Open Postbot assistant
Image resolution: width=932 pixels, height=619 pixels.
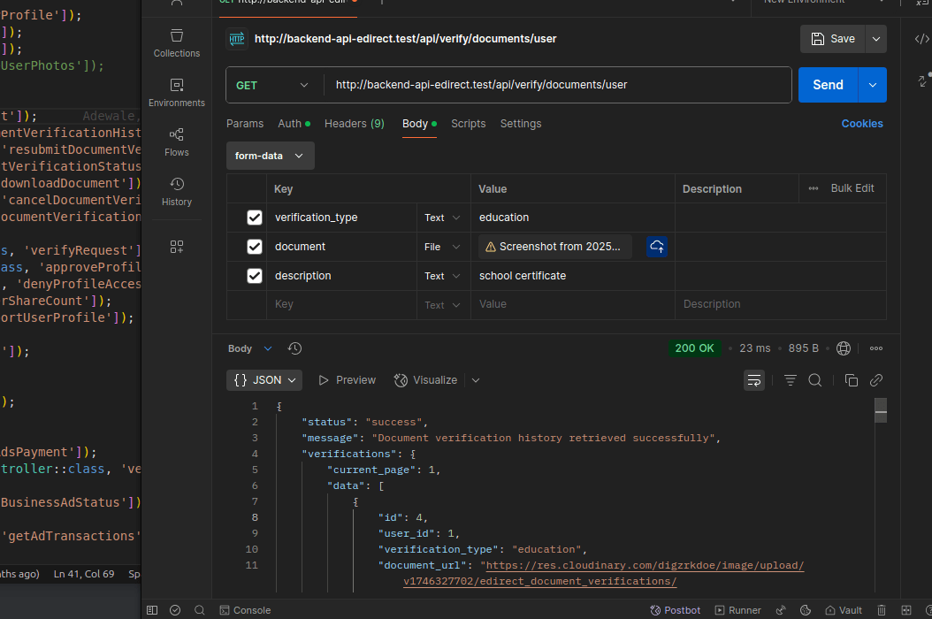click(x=676, y=610)
